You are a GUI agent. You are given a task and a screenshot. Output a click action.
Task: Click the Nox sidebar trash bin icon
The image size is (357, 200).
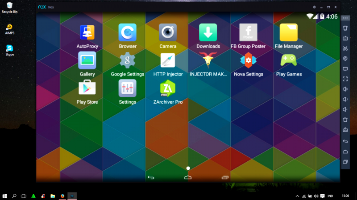(345, 120)
